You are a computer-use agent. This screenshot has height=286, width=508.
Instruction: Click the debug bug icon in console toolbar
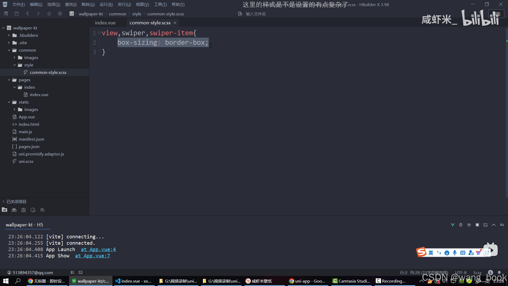point(461,225)
